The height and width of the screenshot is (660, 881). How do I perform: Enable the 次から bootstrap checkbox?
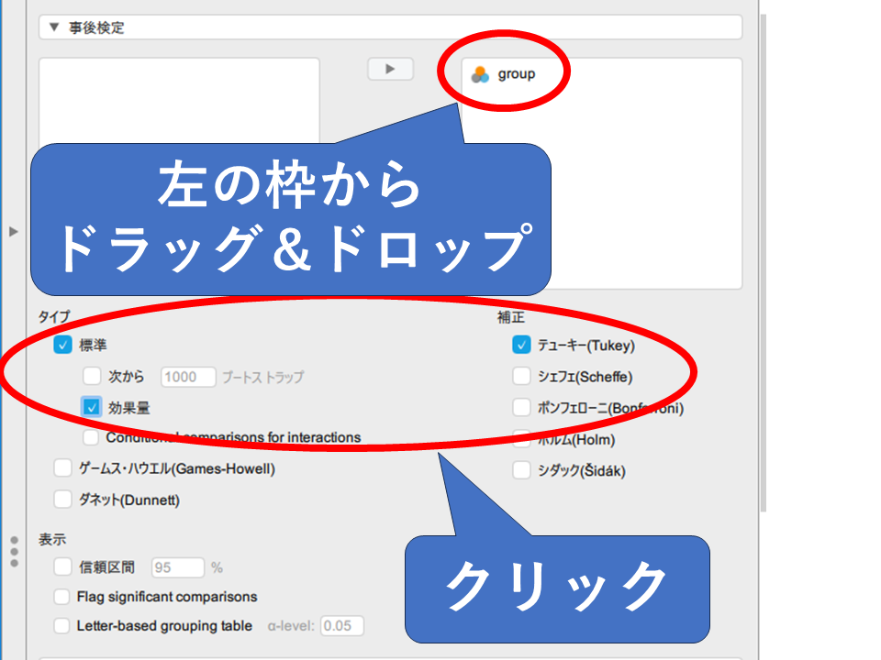92,376
